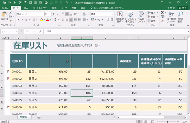
Task: Click the merge and center icon
Action: click(x=85, y=20)
